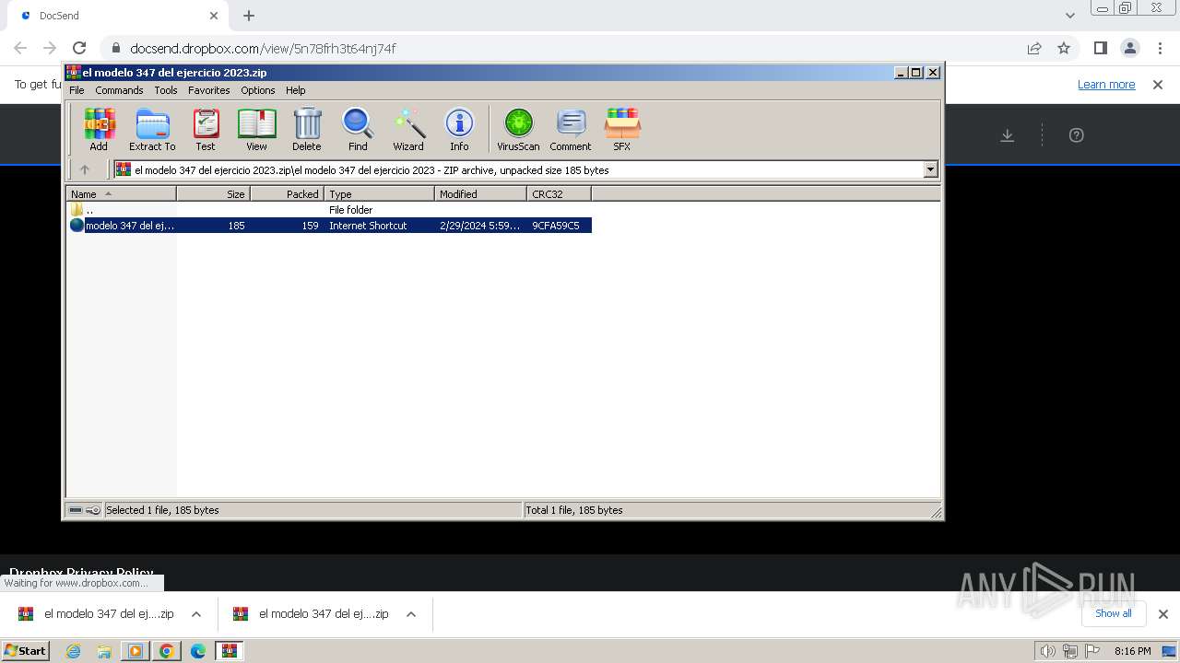The width and height of the screenshot is (1180, 663).
Task: Convert the archive with the SFX tool
Action: (x=622, y=129)
